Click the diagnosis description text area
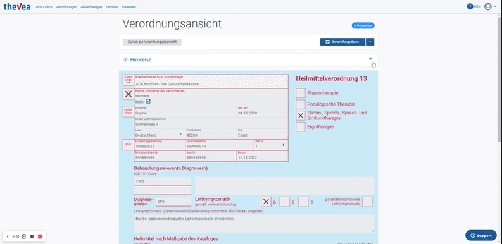 coord(284,186)
